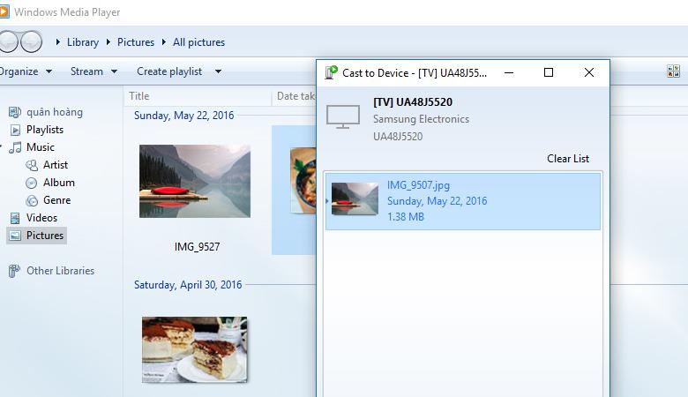Select Music in the navigation tree

click(41, 147)
